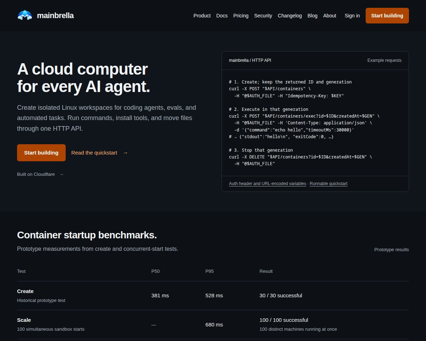
Task: Click the hero Start building button
Action: (x=41, y=153)
